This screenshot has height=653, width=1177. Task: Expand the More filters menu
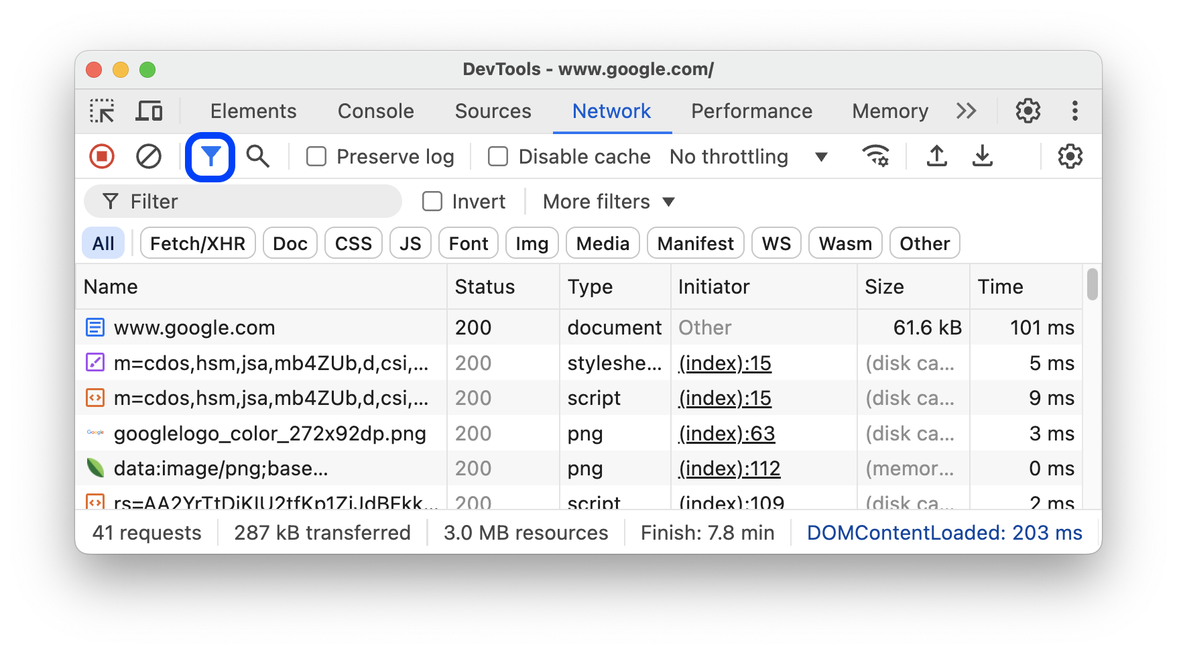608,202
